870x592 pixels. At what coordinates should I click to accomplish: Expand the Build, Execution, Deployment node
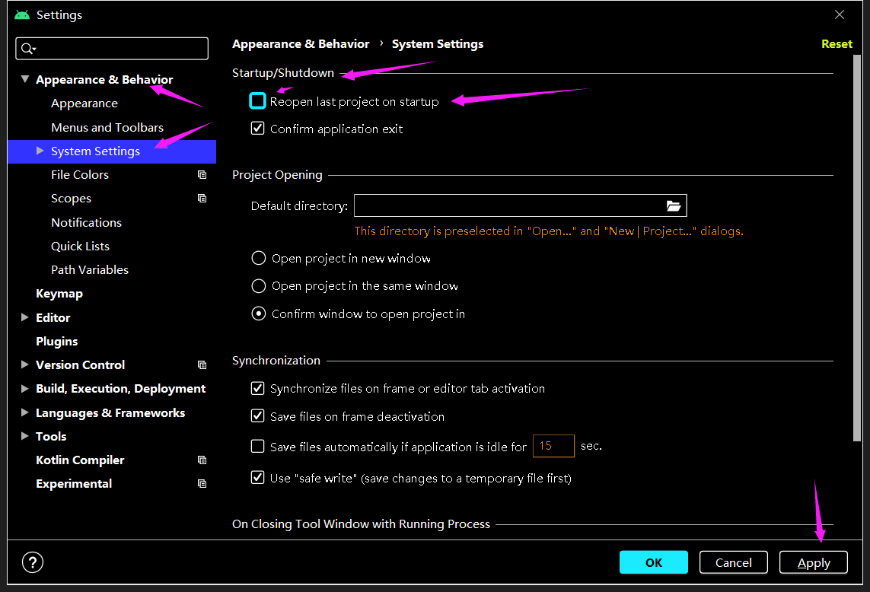(25, 388)
